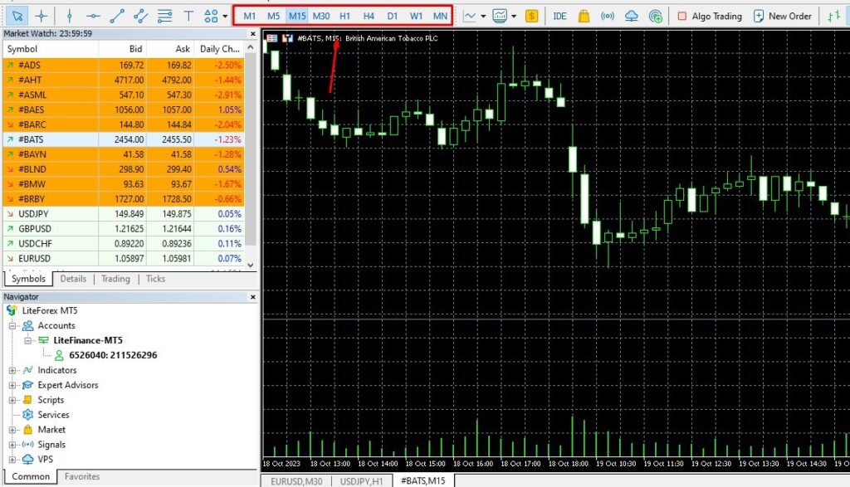Choose the text label tool
This screenshot has width=850, height=487.
188,16
